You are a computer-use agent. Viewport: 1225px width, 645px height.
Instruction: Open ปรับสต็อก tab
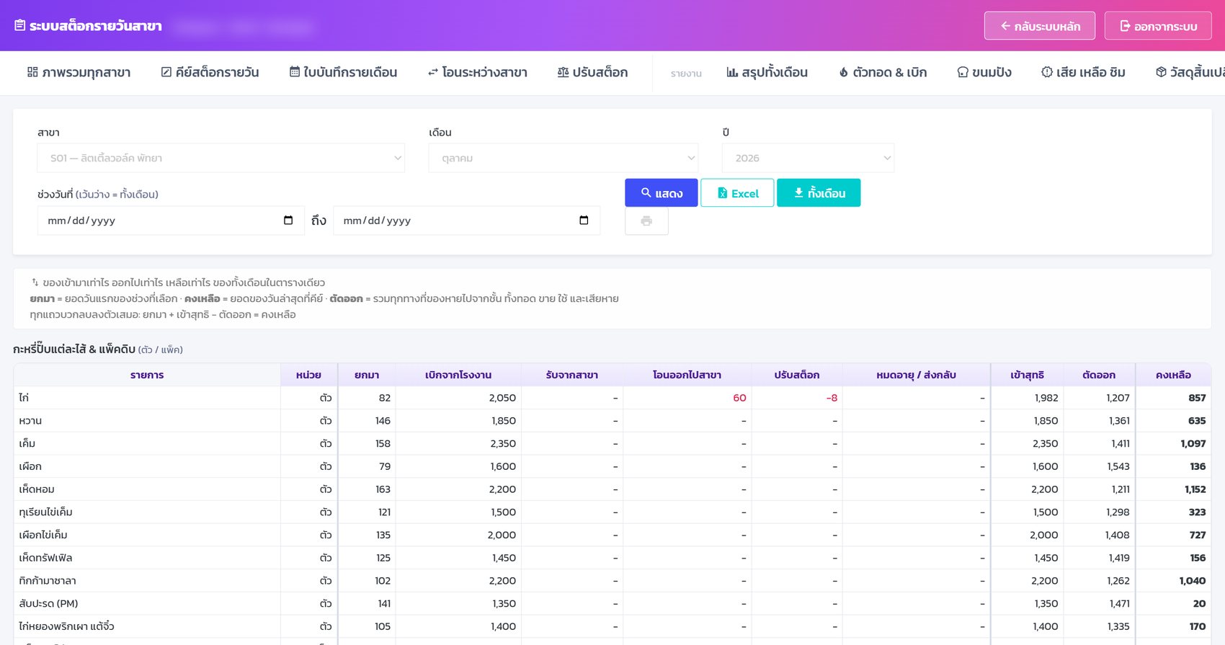point(592,73)
